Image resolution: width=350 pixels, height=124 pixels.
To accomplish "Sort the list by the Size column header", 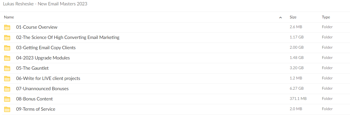I will (x=293, y=17).
